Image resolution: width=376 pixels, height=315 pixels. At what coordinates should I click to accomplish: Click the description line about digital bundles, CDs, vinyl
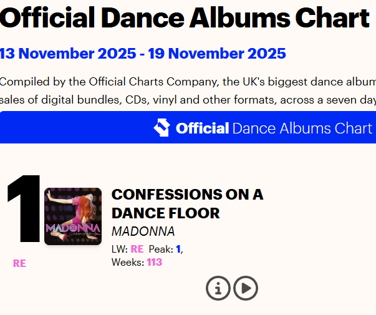(x=187, y=100)
